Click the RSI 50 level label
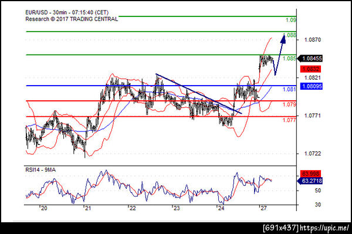Viewport: 352px width, 234px height. [x=317, y=191]
